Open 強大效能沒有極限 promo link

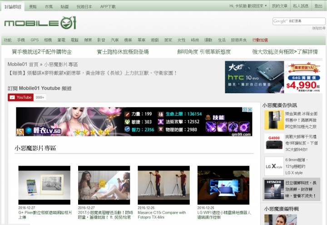[285, 52]
